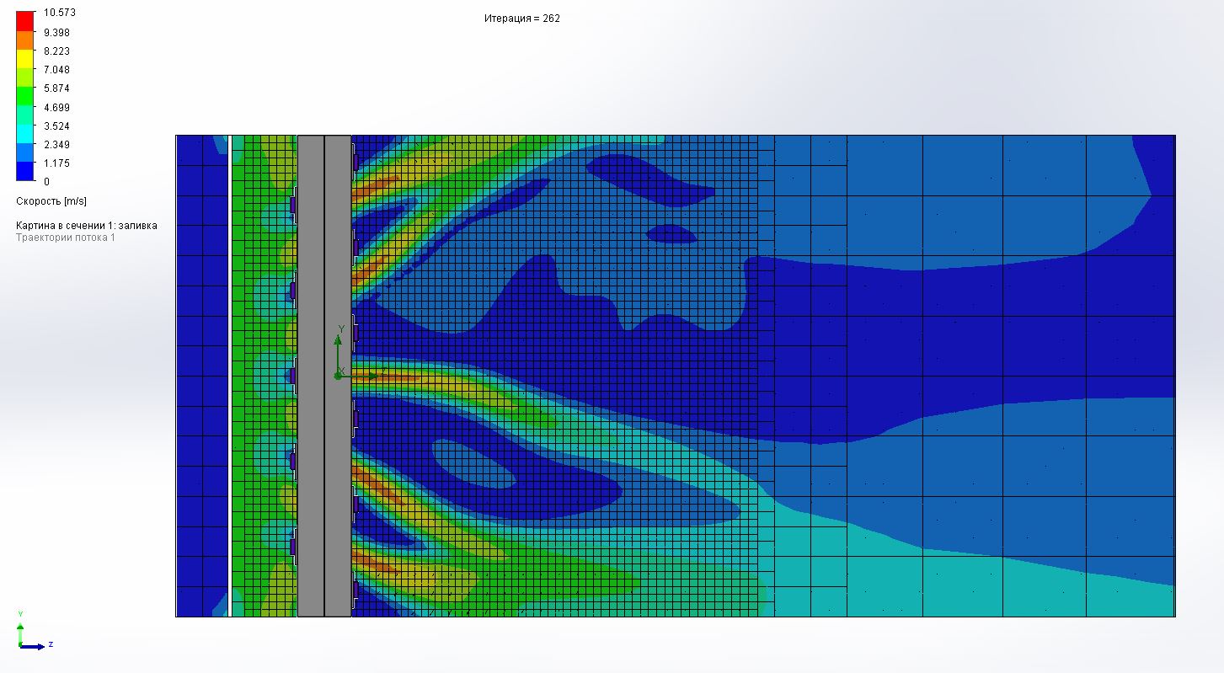Select the orange legend color band
Screen dimensions: 1224x673
click(24, 40)
